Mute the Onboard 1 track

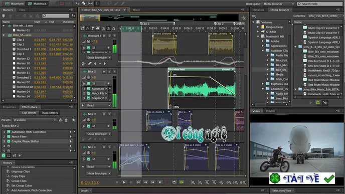(x=104, y=36)
